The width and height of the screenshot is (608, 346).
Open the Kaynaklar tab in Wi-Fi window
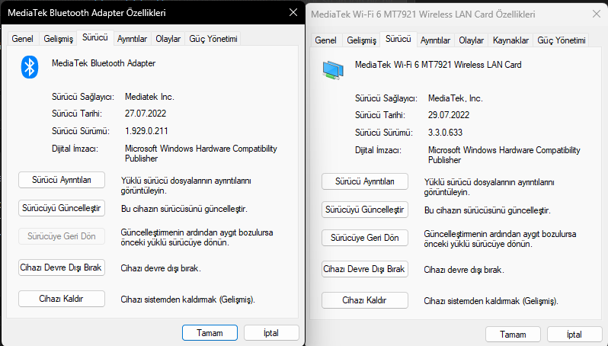point(510,40)
